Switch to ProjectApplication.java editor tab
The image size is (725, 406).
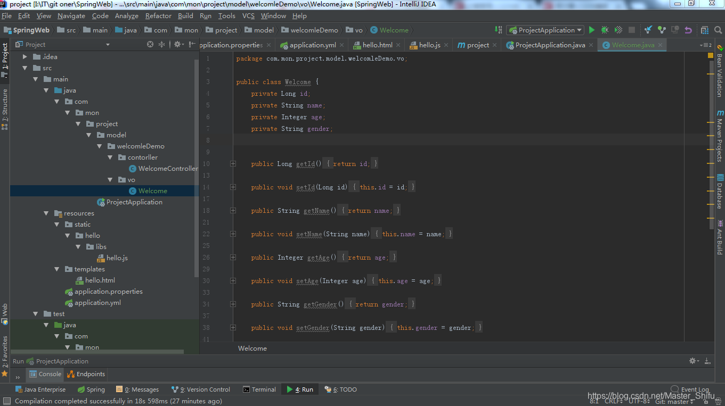click(550, 45)
